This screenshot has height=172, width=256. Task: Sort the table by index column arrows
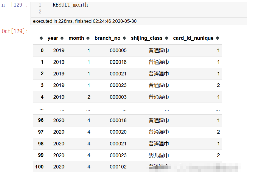coord(41,38)
